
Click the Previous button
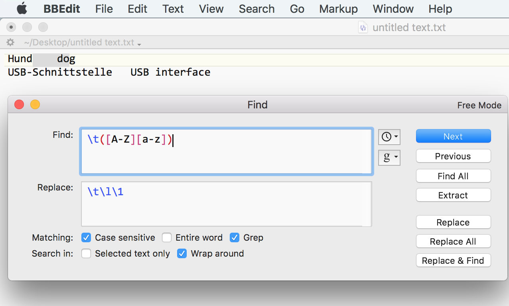pos(453,156)
